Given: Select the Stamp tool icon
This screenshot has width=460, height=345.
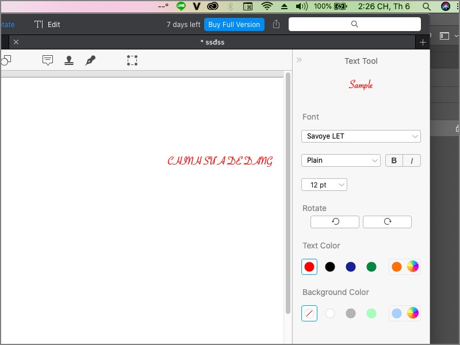Looking at the screenshot, I should click(x=69, y=60).
